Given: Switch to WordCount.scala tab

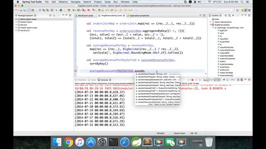Looking at the screenshot, I should 86,16.
